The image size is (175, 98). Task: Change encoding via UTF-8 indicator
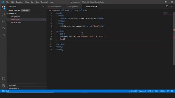150,91
